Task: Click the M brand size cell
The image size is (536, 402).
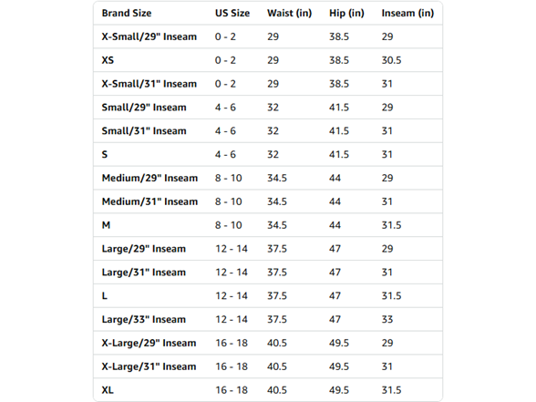Action: (x=106, y=225)
